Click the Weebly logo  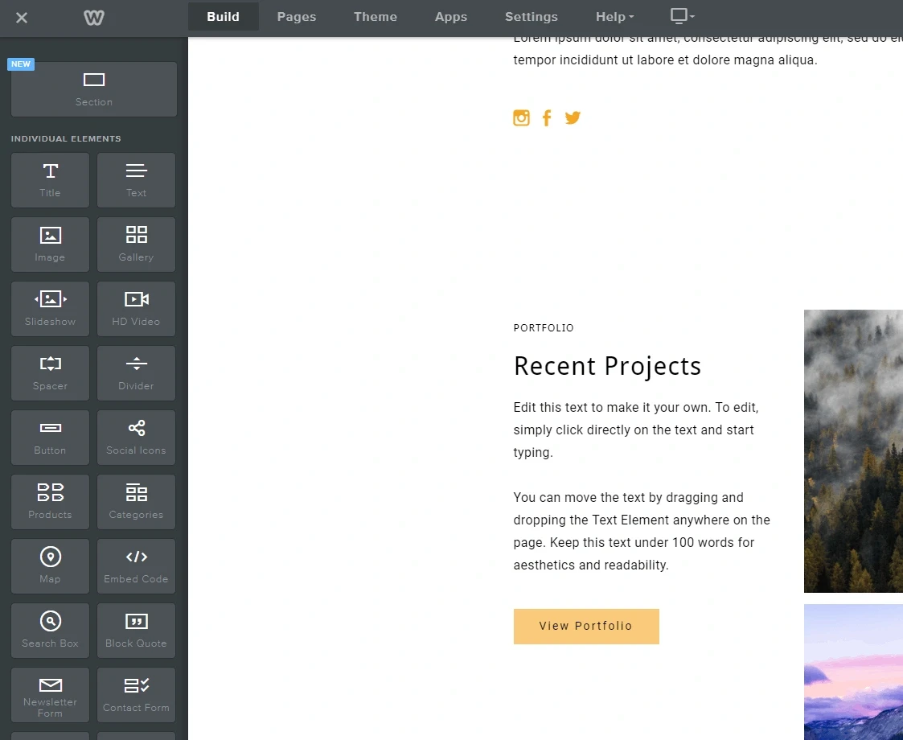pyautogui.click(x=93, y=16)
